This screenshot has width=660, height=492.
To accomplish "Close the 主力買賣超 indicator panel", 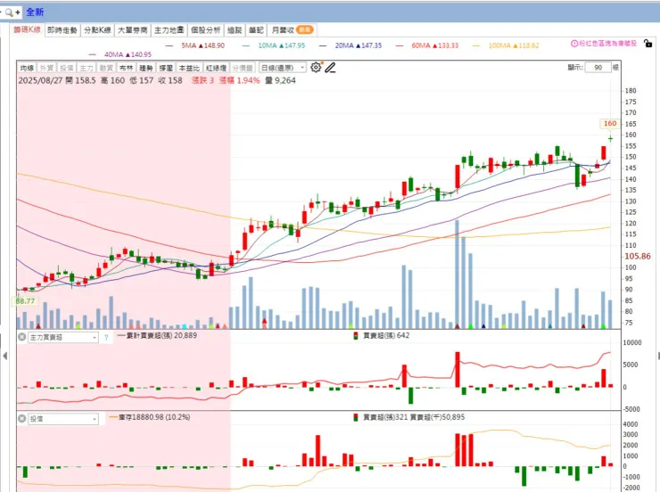I will click(x=22, y=337).
